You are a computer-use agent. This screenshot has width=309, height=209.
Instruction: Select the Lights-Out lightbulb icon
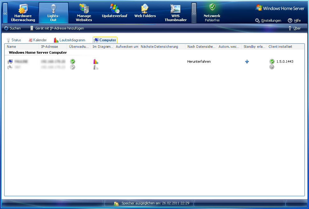(x=53, y=9)
